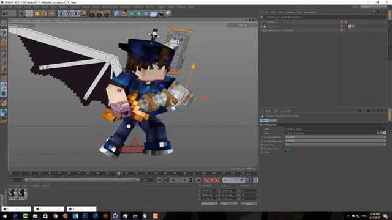Open Create menu in Material Manager
The image size is (392, 220).
coord(17,186)
